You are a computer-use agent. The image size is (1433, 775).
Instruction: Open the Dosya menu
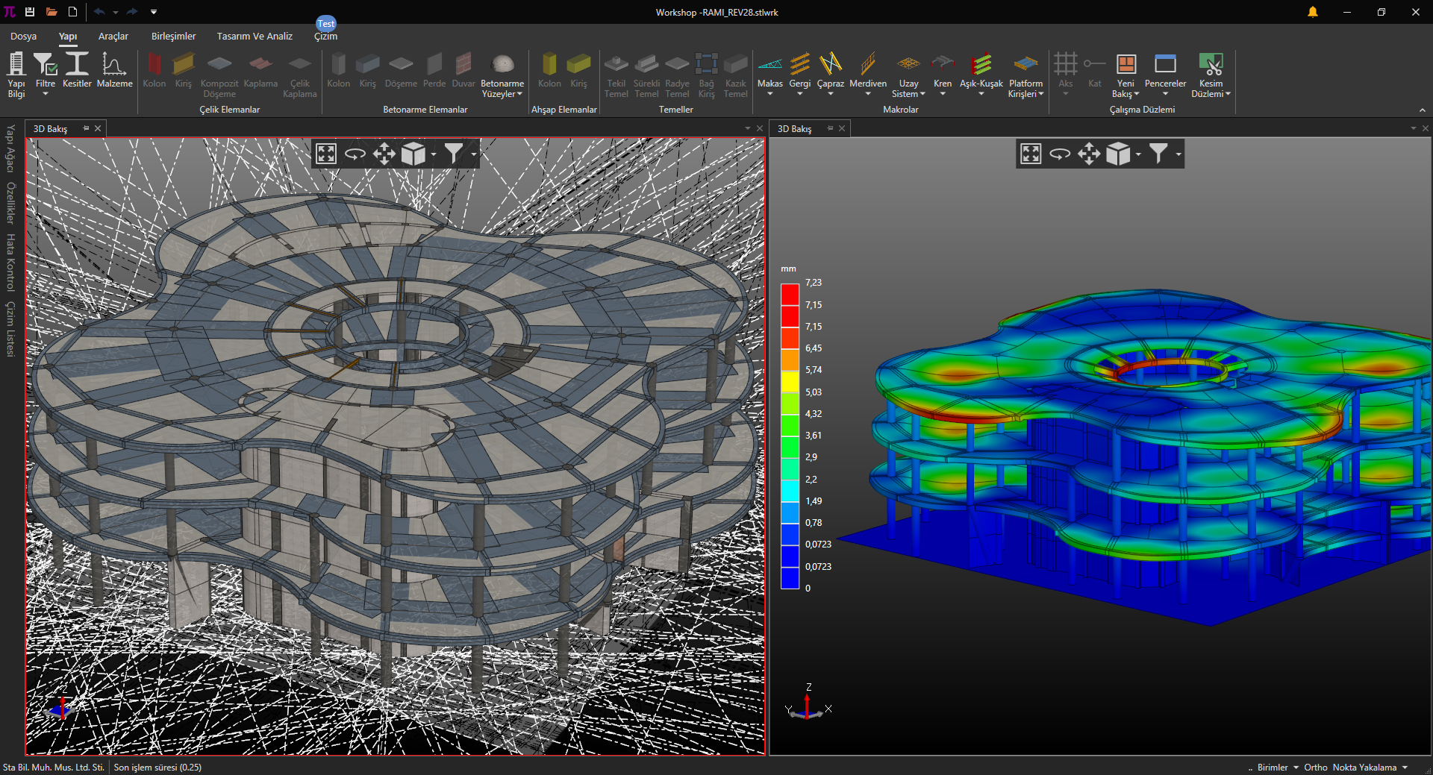[23, 36]
